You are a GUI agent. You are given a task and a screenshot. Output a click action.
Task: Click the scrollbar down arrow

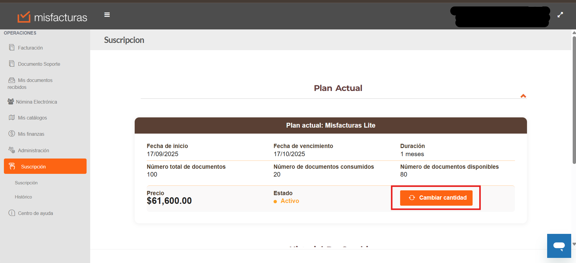574,244
